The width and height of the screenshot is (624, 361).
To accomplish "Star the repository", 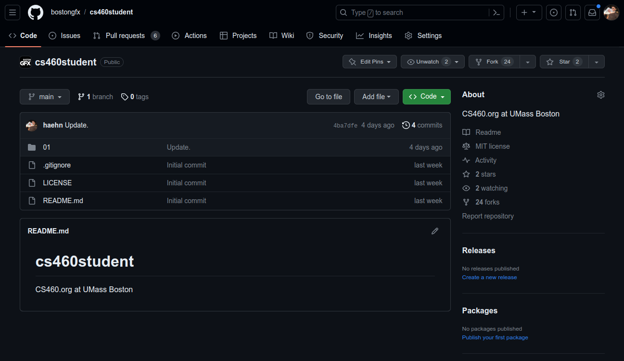I will [x=564, y=62].
